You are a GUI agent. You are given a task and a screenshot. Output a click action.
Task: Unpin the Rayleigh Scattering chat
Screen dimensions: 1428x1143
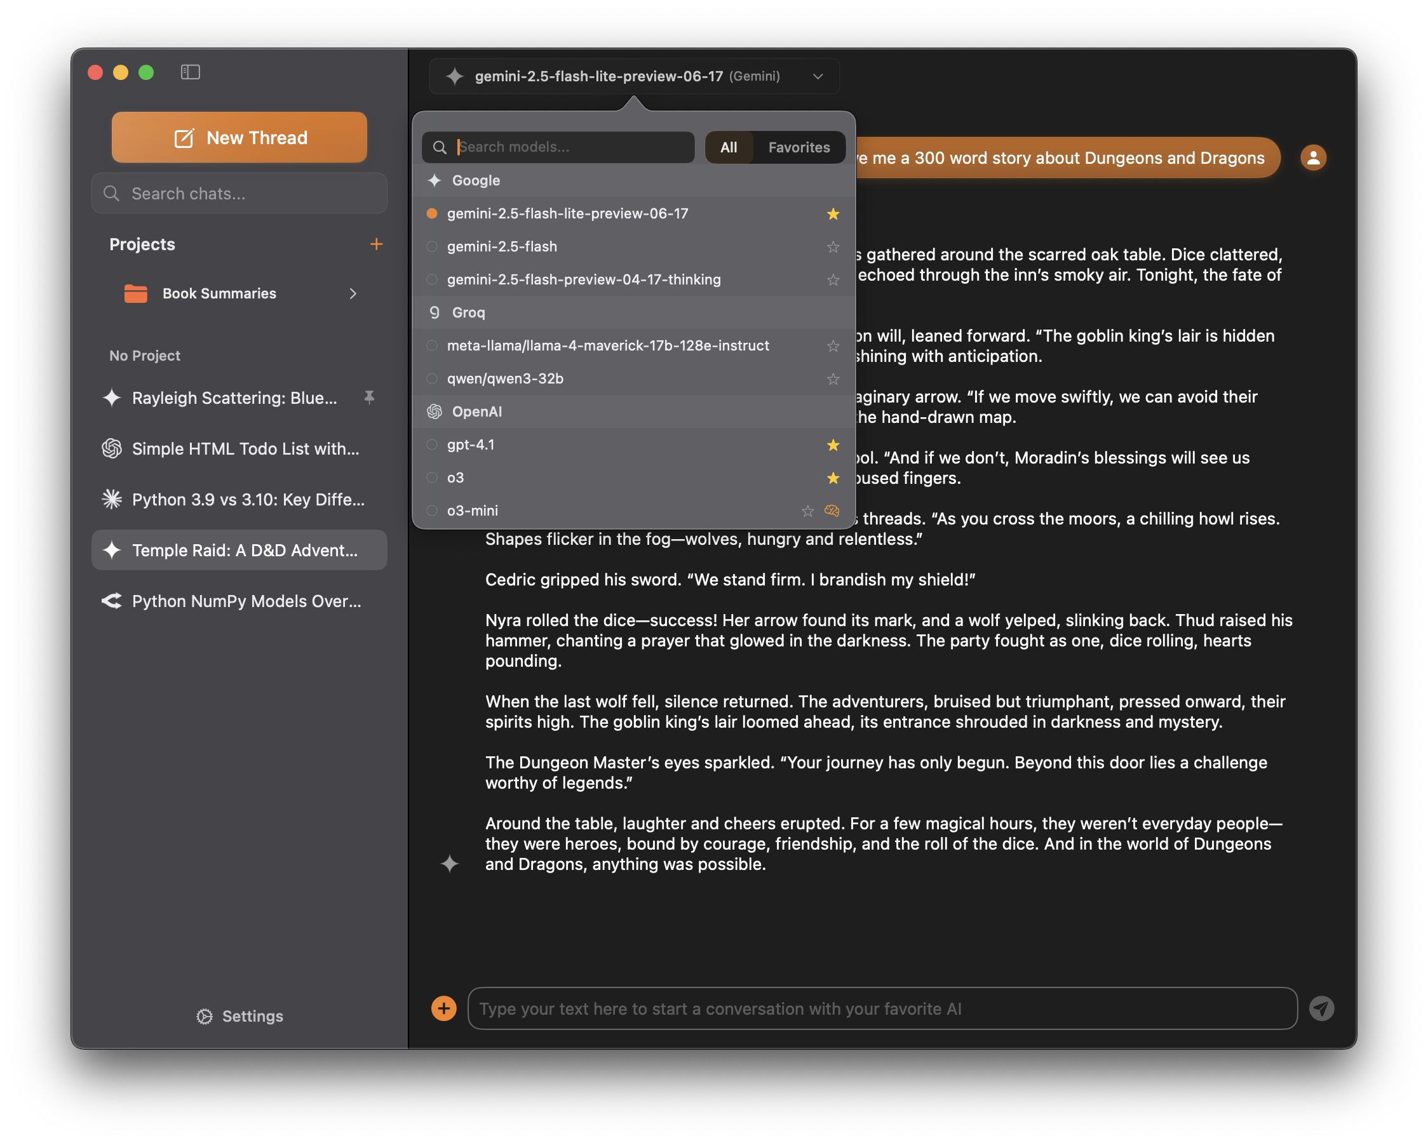pyautogui.click(x=369, y=398)
